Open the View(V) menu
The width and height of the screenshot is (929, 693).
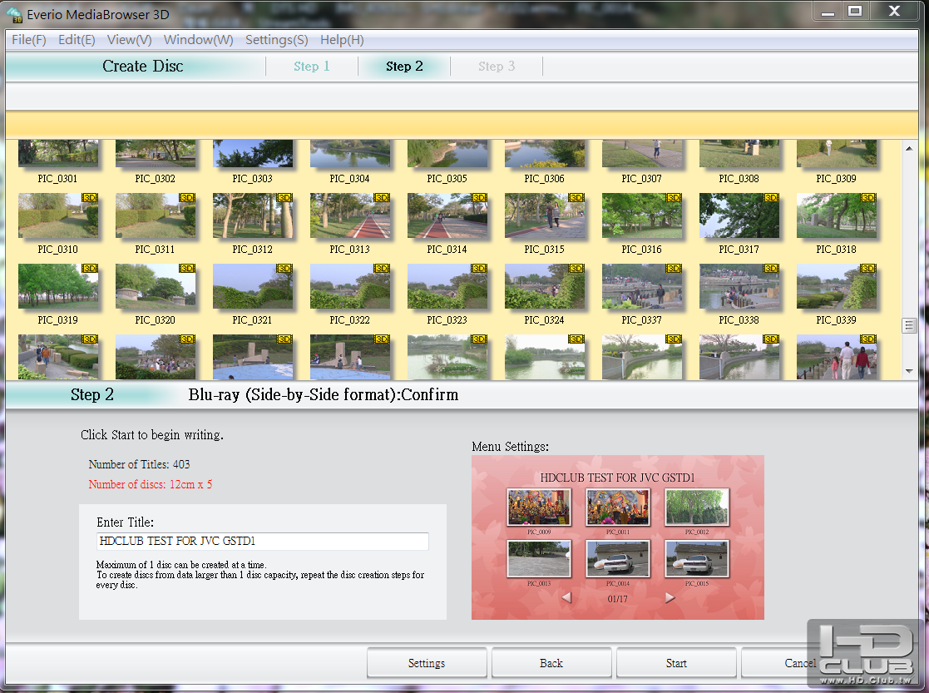(129, 40)
